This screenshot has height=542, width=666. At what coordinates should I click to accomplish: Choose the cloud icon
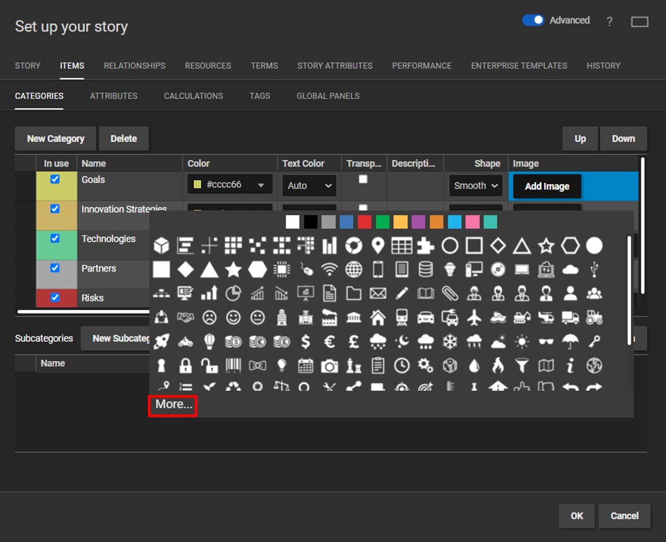[570, 270]
